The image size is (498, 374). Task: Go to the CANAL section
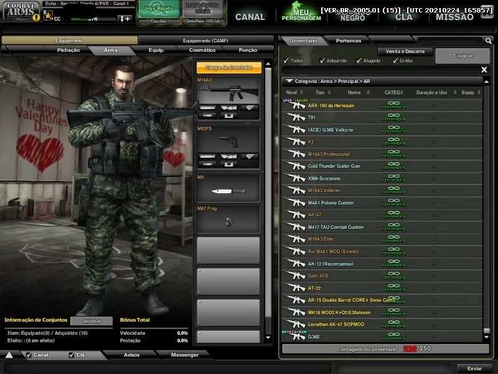tap(250, 17)
